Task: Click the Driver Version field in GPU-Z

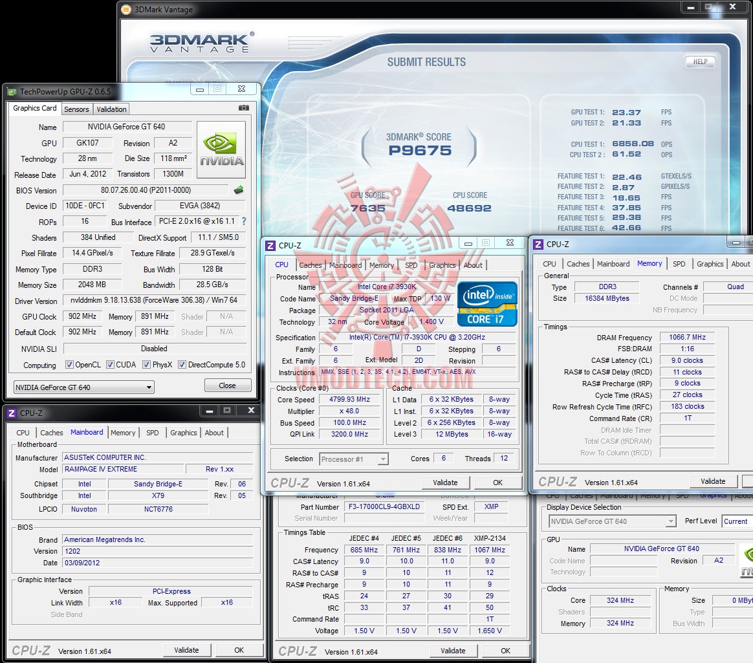Action: 154,300
